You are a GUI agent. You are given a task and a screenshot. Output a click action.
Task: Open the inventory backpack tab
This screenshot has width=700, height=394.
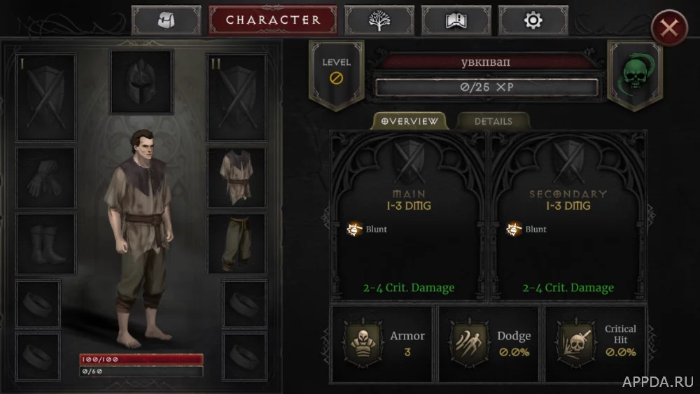[166, 20]
